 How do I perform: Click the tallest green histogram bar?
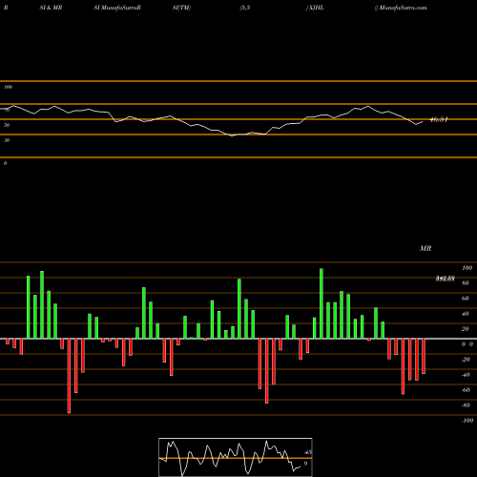click(321, 303)
